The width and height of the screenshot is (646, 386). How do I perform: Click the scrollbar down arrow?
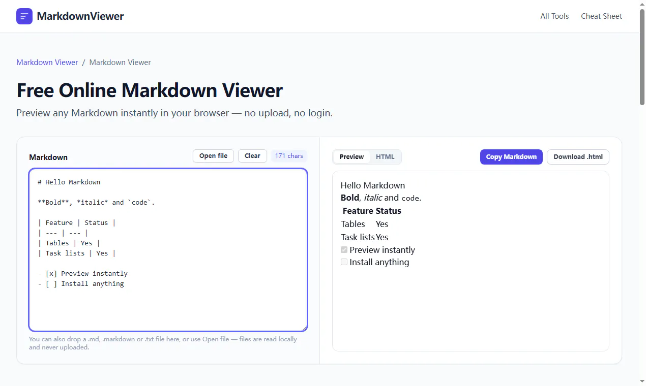point(642,382)
